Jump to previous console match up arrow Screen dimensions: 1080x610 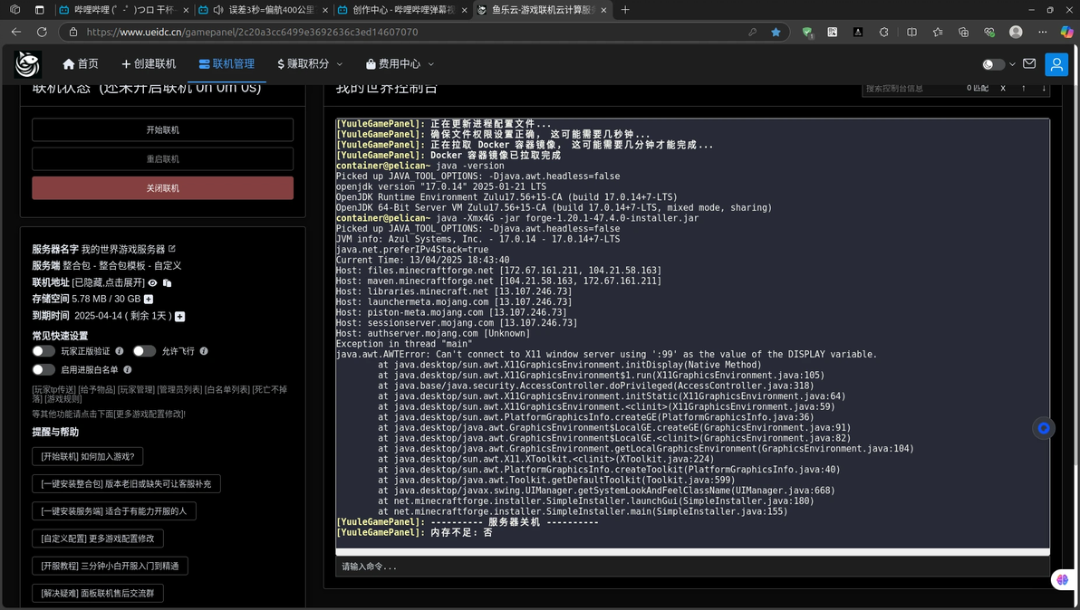click(1024, 88)
